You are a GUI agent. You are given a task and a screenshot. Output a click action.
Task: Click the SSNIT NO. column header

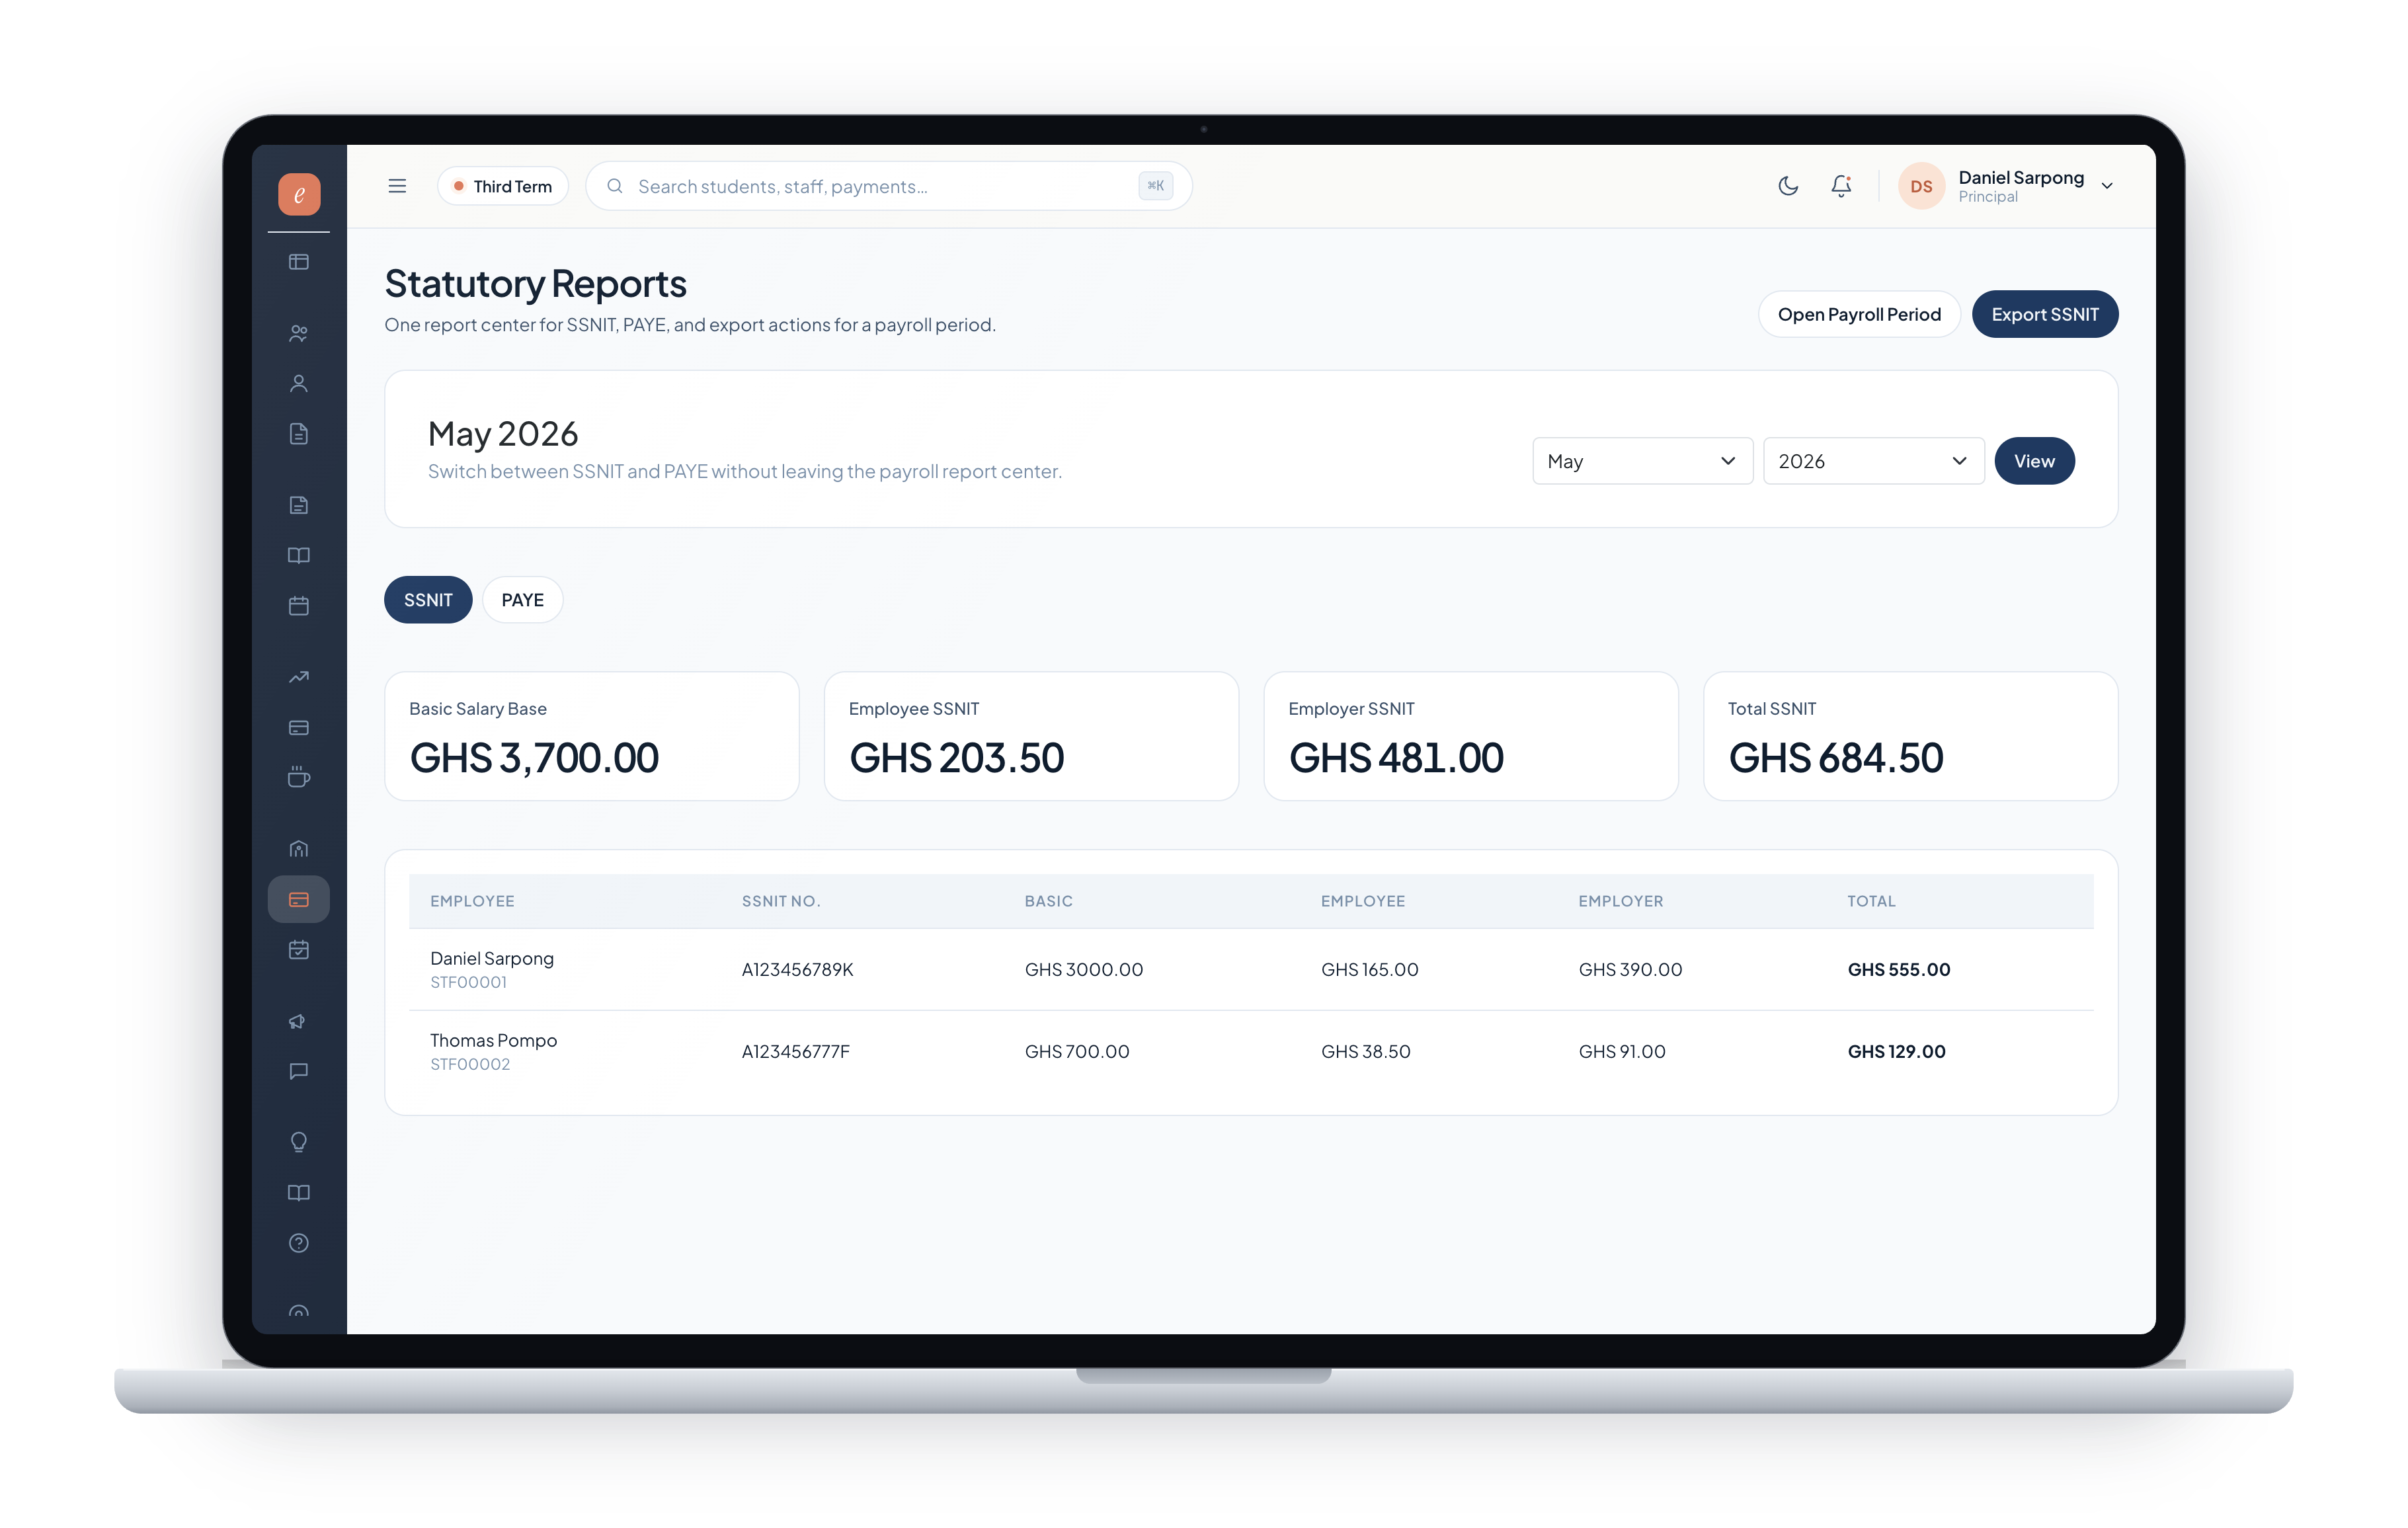click(x=781, y=901)
